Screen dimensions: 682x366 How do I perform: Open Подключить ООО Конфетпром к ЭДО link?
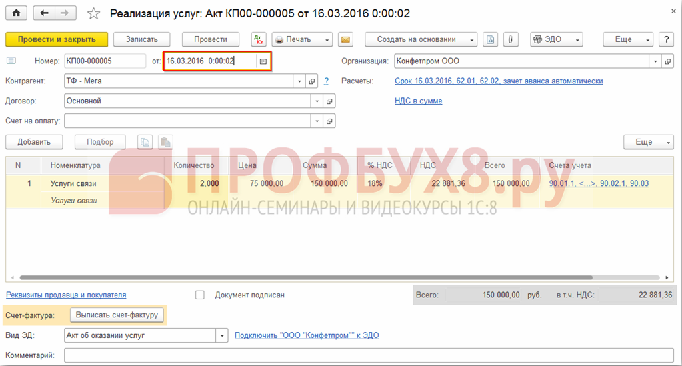pos(307,335)
